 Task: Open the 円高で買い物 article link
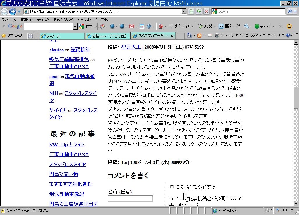[64, 174]
